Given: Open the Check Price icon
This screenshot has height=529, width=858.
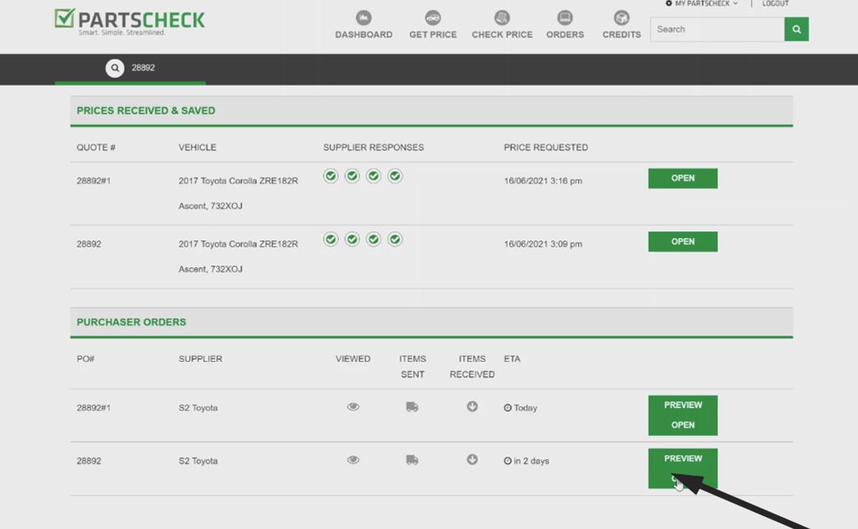Looking at the screenshot, I should tap(501, 18).
